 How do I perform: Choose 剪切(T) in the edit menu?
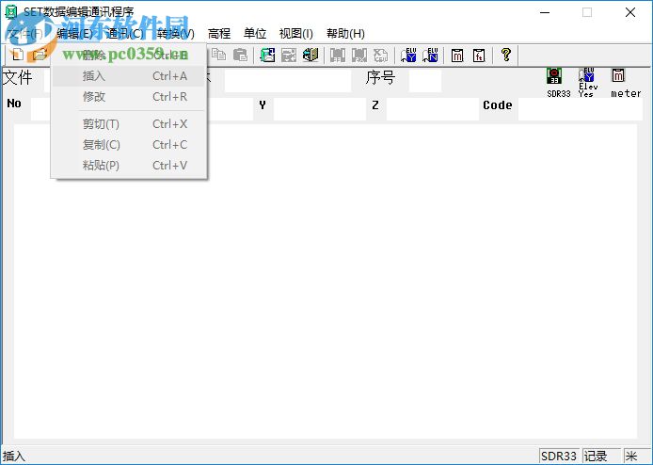pos(129,124)
